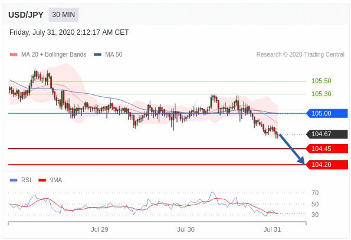Click the Friday, July 31, 2020 timestamp text
Viewport: 351px width, 240px height.
(x=69, y=32)
